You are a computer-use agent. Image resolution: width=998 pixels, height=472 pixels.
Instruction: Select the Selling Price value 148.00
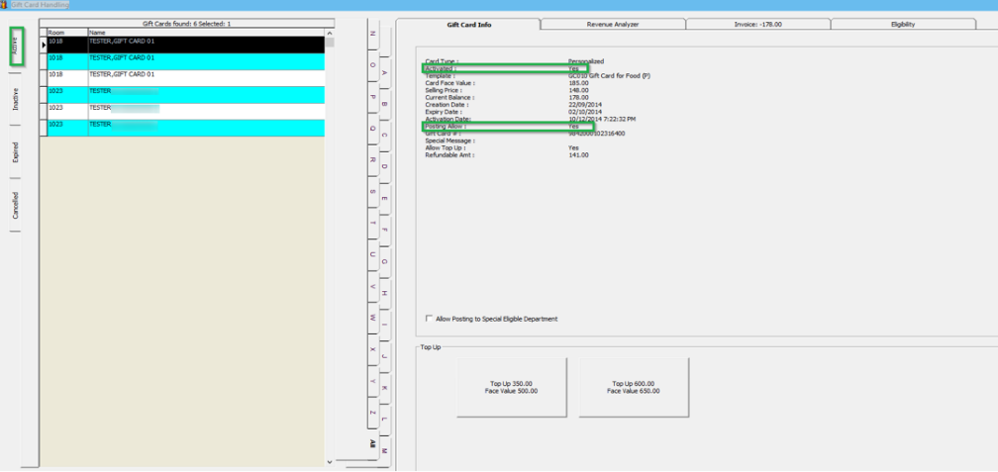[x=578, y=90]
